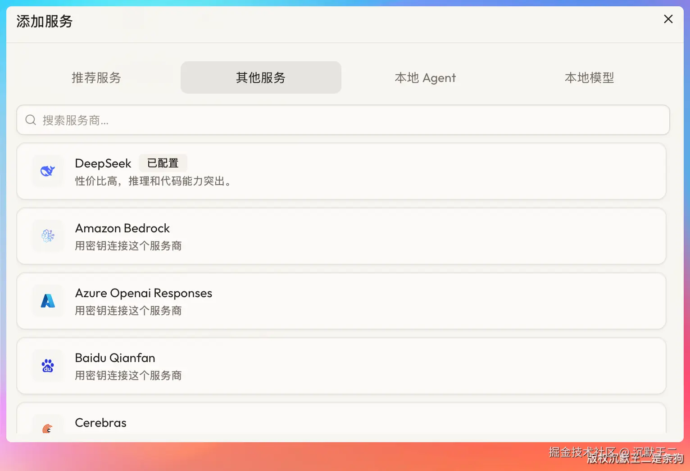Click the Amazon Bedrock brain icon
This screenshot has width=690, height=471.
(48, 235)
